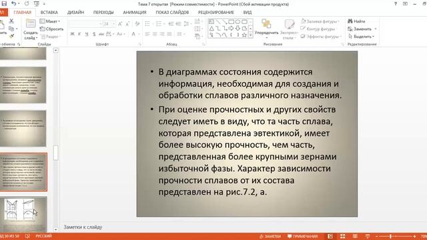Undo the last action
The image size is (427, 240).
(x=13, y=3)
